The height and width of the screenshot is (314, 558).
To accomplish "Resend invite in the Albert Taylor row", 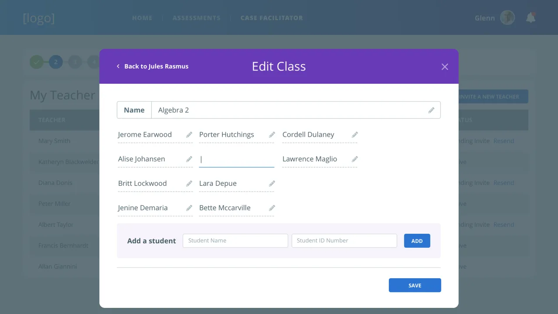I will tap(504, 225).
